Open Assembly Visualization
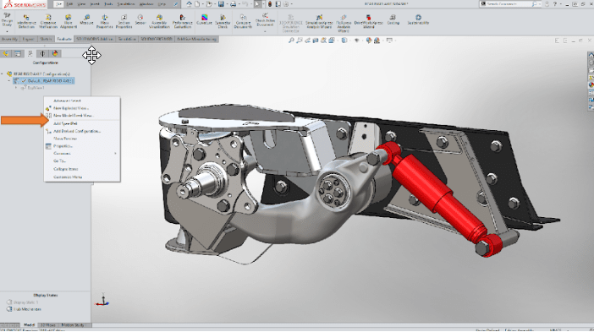This screenshot has height=332, width=594. click(159, 21)
